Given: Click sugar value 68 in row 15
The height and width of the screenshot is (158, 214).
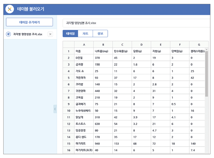Looking at the screenshot, I should 141,144.
